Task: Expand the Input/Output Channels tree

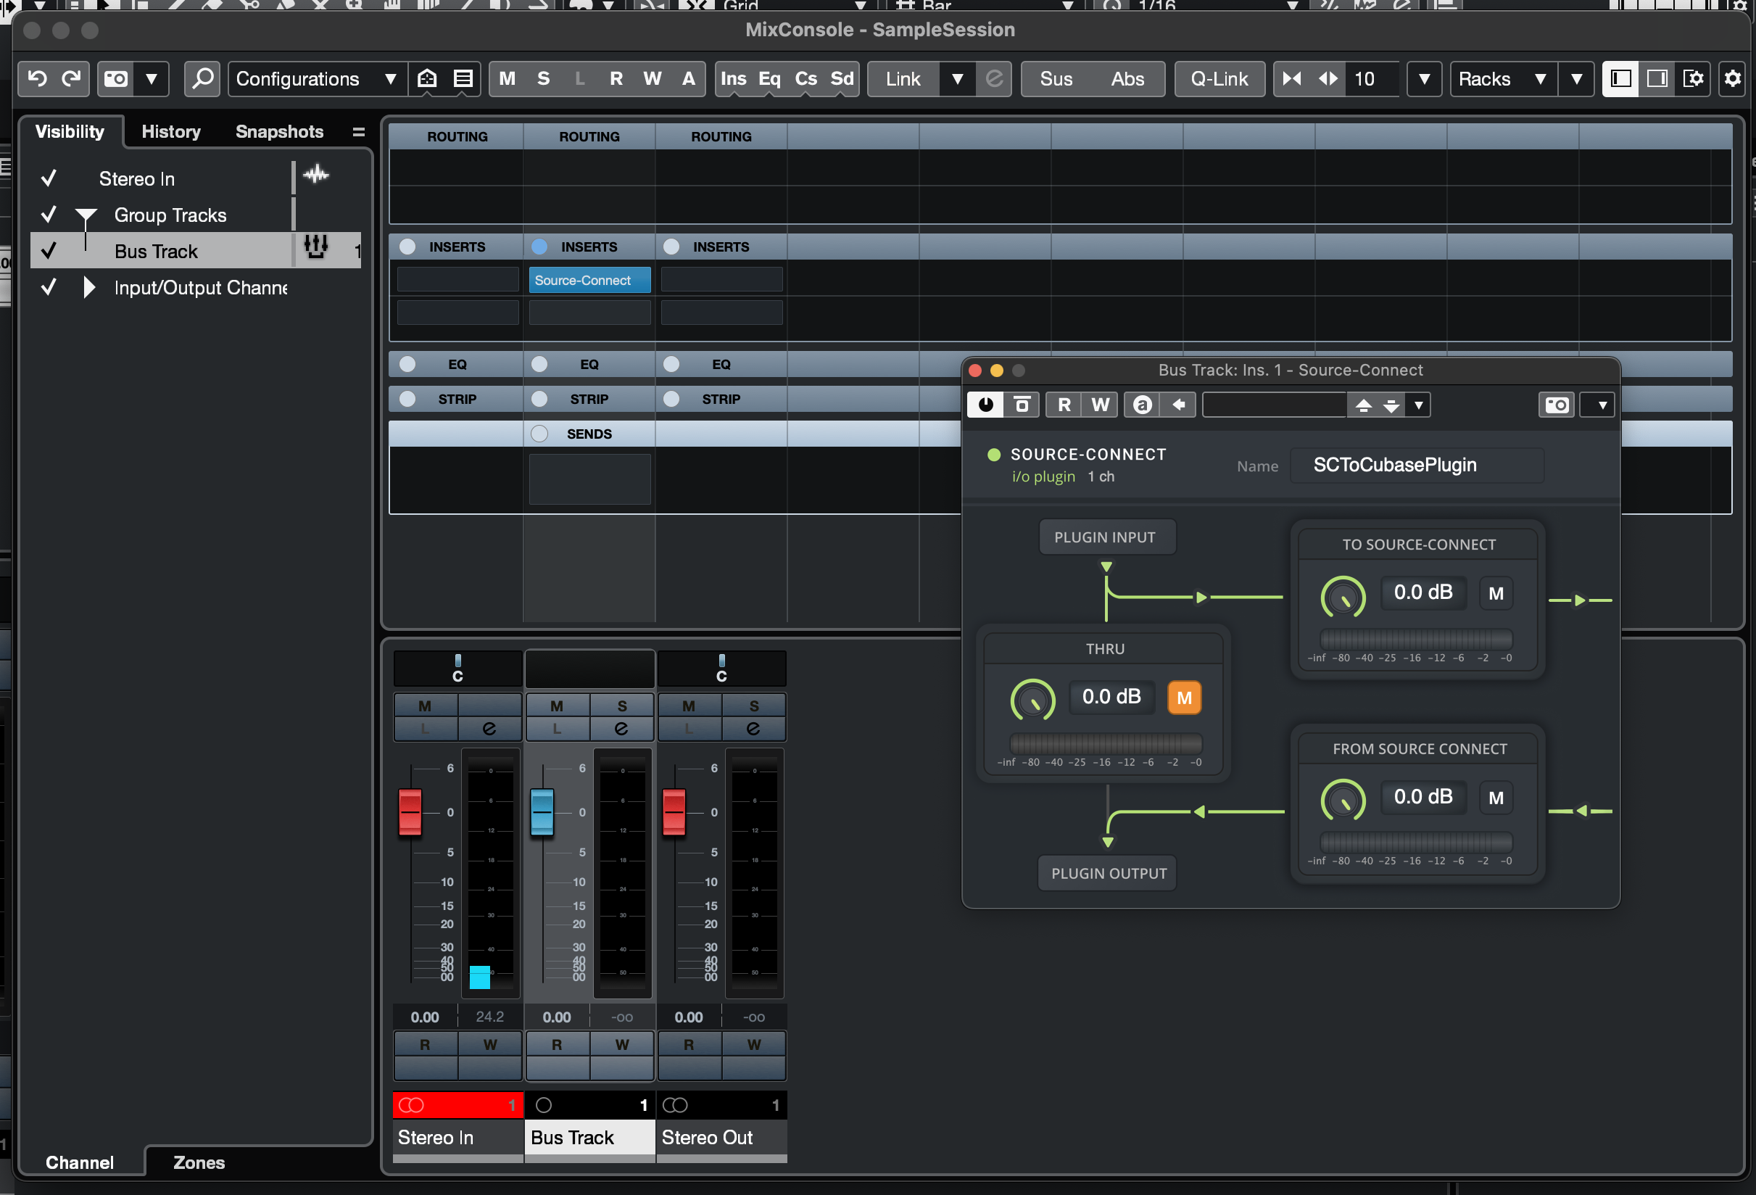Action: click(88, 287)
